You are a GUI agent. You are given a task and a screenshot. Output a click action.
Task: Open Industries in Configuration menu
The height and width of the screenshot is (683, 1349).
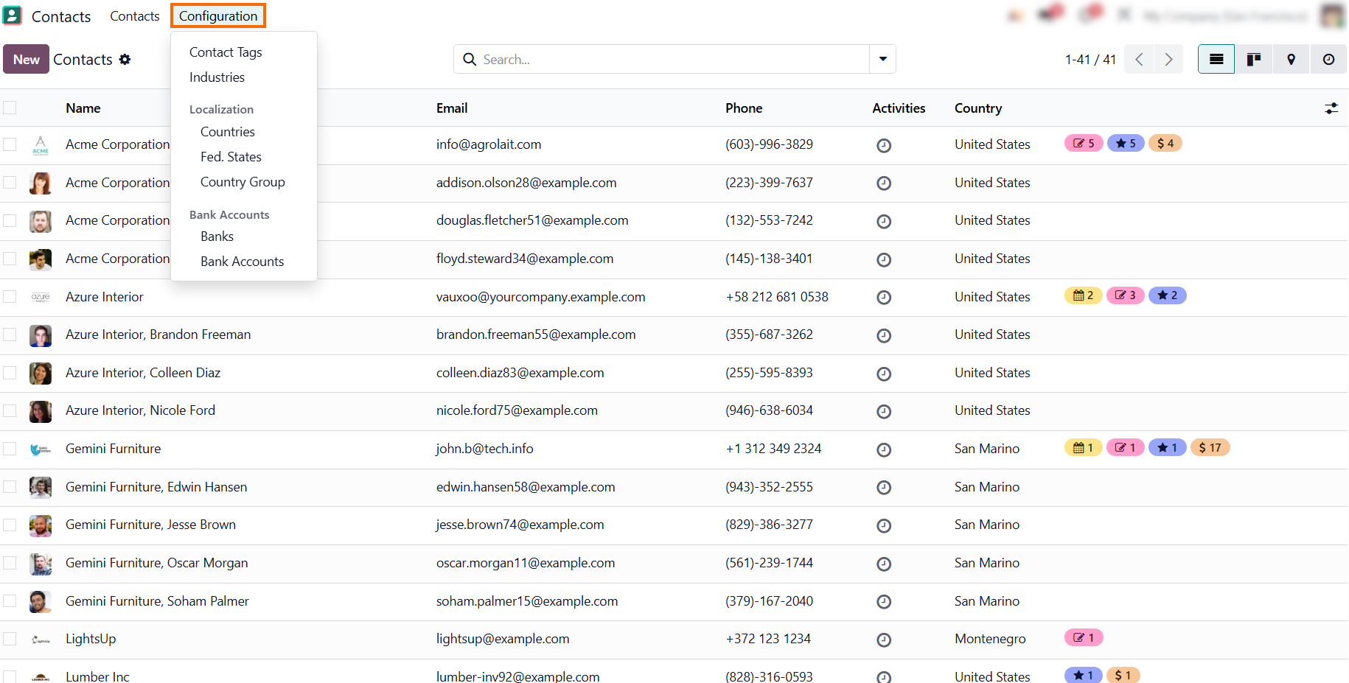217,77
